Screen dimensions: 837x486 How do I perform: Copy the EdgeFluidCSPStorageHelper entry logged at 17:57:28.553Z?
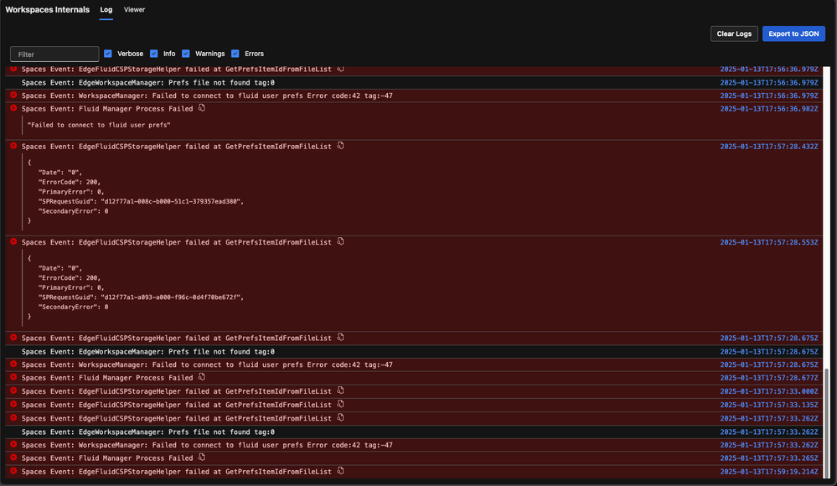click(340, 242)
